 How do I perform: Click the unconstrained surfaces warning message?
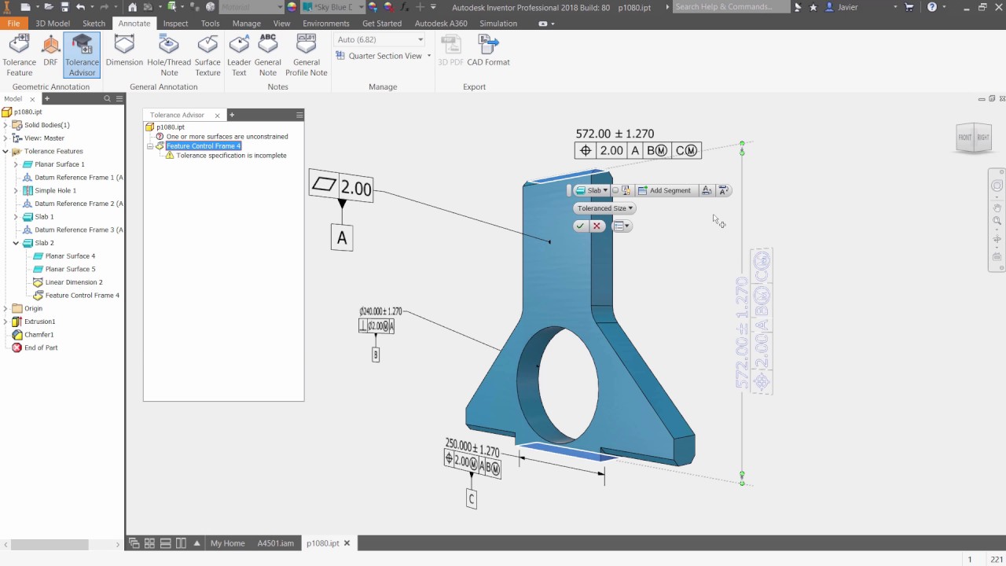227,137
